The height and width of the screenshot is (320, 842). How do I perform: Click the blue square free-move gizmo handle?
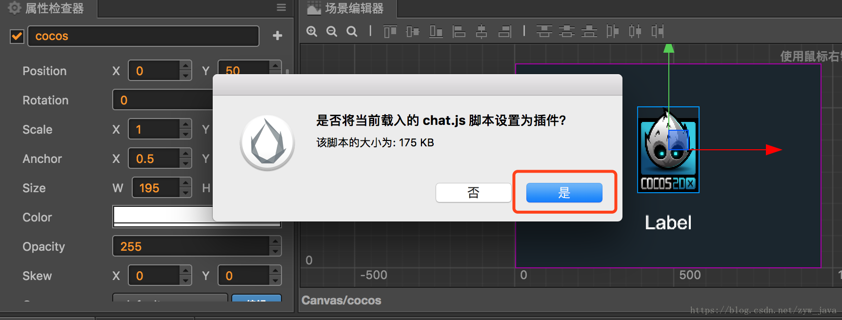(x=678, y=140)
